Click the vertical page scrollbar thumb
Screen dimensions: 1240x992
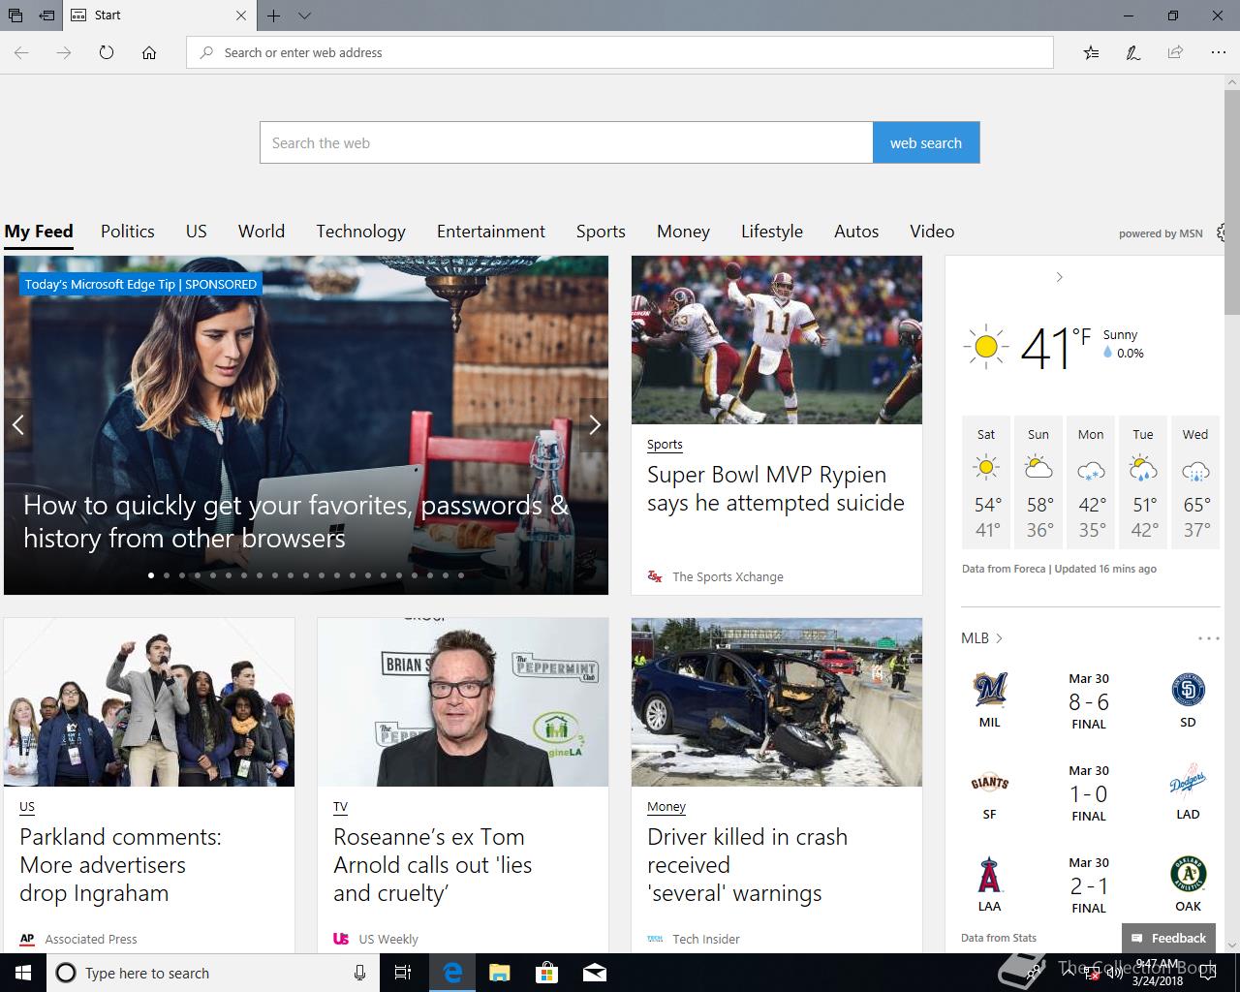(x=1231, y=202)
